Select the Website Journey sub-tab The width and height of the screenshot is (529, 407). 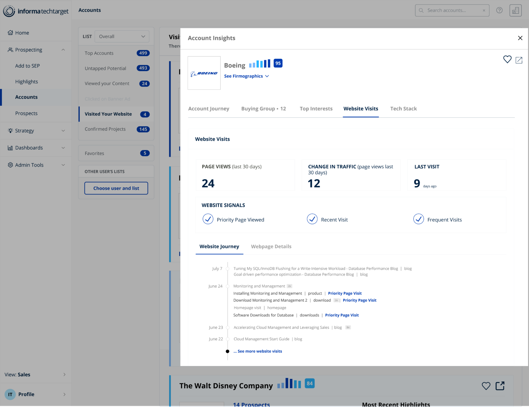click(219, 247)
